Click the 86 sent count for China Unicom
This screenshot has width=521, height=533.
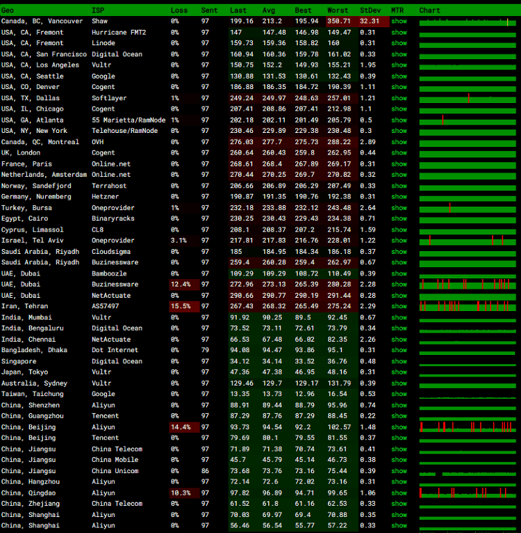click(x=205, y=471)
